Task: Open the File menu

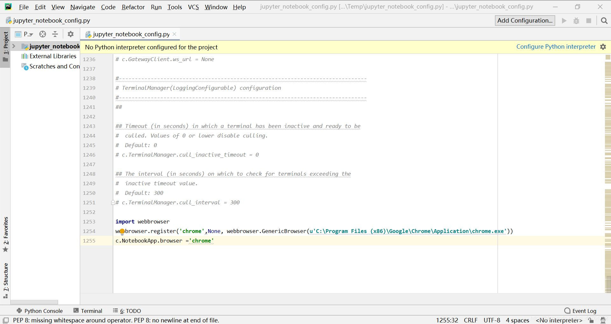Action: pos(24,7)
